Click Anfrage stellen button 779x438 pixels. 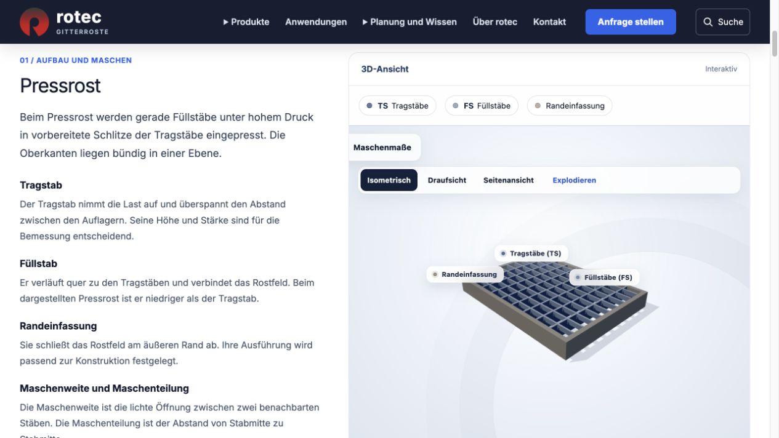[631, 22]
